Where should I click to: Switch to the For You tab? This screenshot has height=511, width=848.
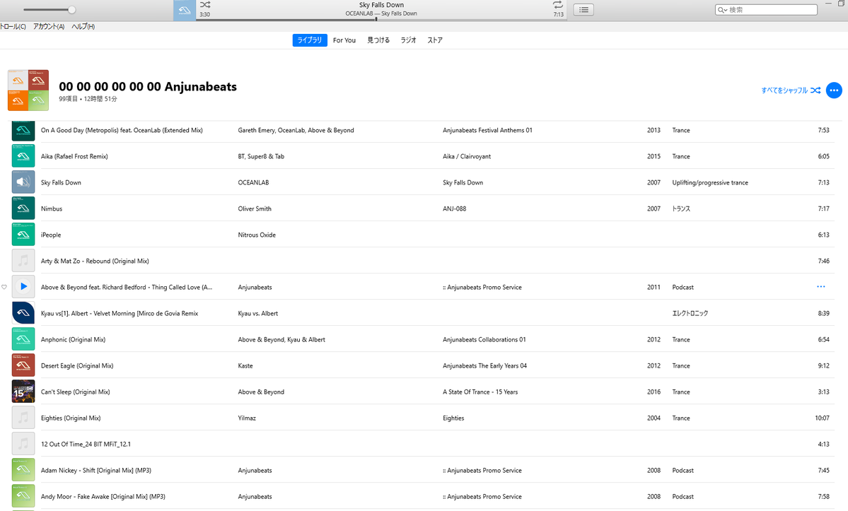(x=344, y=40)
